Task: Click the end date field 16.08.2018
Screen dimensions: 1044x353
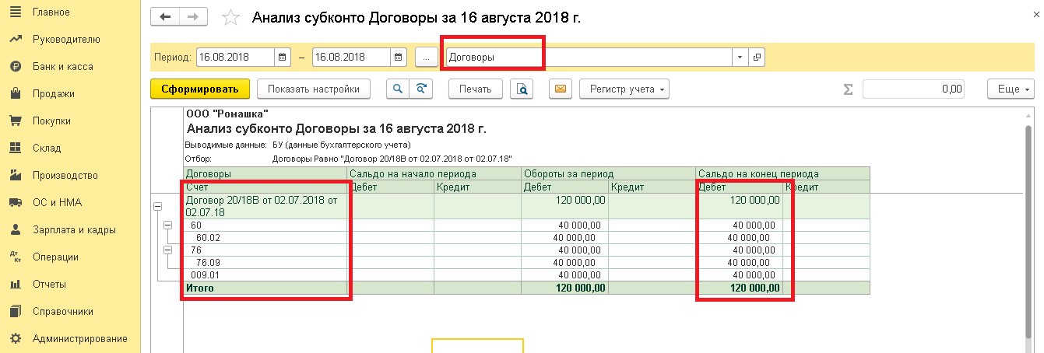Action: click(x=351, y=57)
